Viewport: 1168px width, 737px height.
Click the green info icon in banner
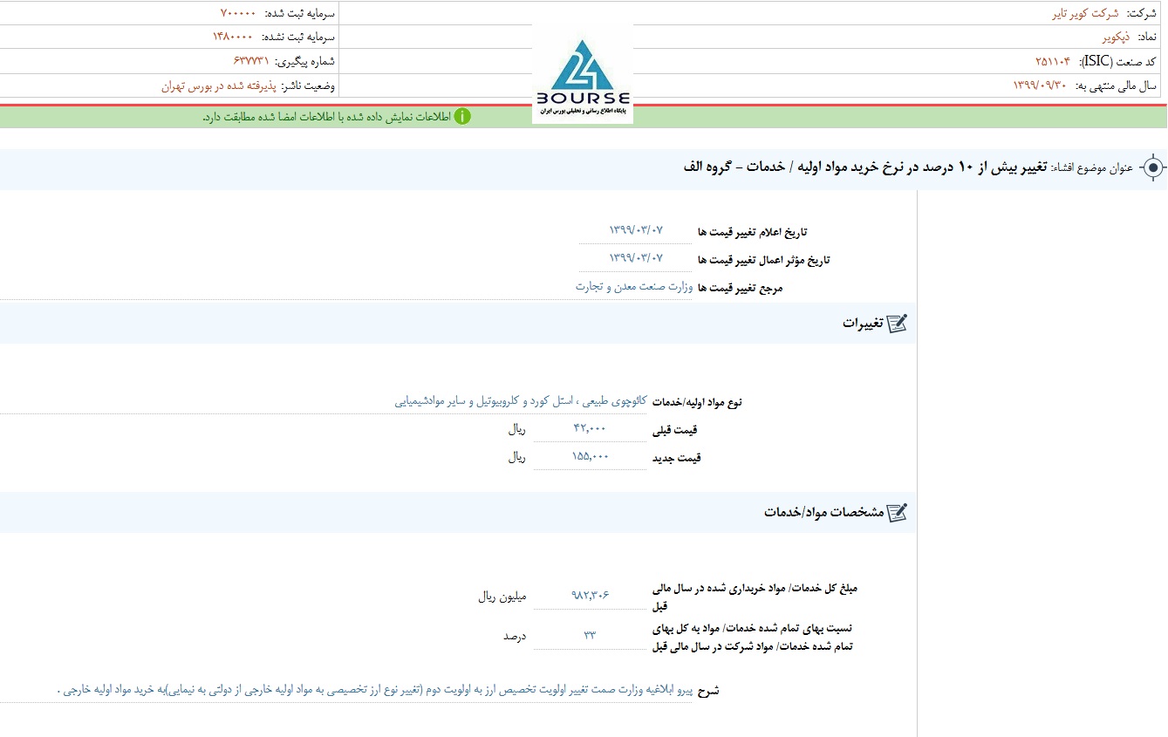pos(462,117)
